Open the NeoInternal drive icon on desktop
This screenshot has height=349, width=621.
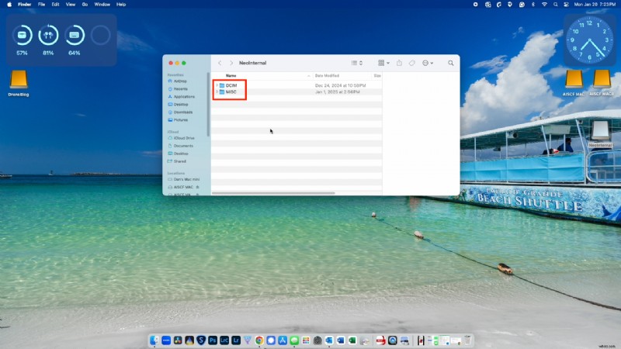[600, 130]
